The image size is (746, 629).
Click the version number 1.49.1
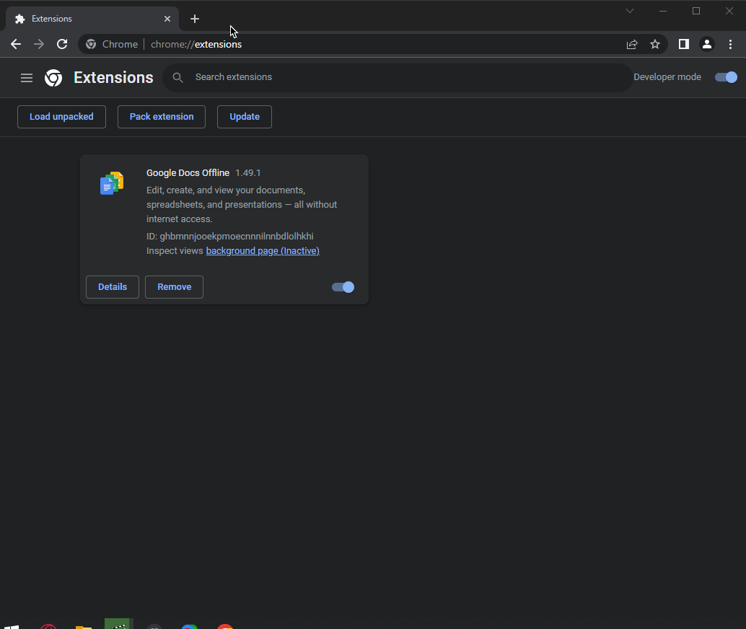tap(248, 173)
